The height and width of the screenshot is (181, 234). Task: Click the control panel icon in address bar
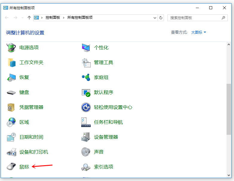(36, 18)
